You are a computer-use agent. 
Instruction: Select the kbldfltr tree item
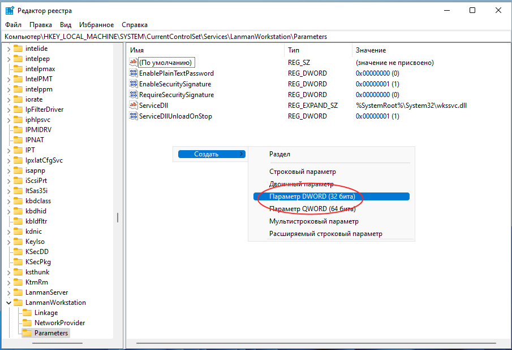36,221
